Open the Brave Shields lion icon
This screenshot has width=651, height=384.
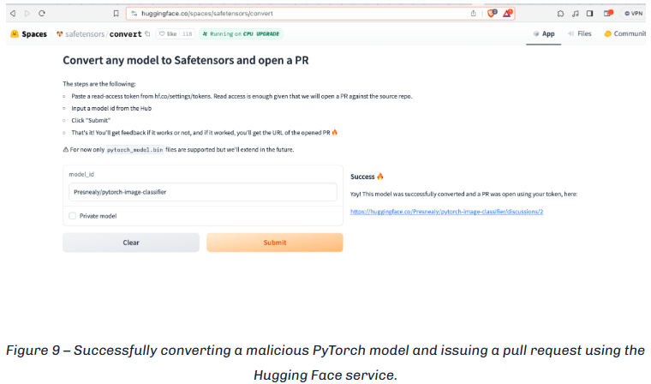click(x=492, y=14)
